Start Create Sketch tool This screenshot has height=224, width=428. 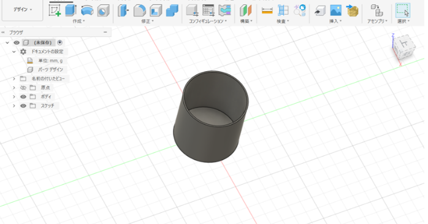[55, 10]
